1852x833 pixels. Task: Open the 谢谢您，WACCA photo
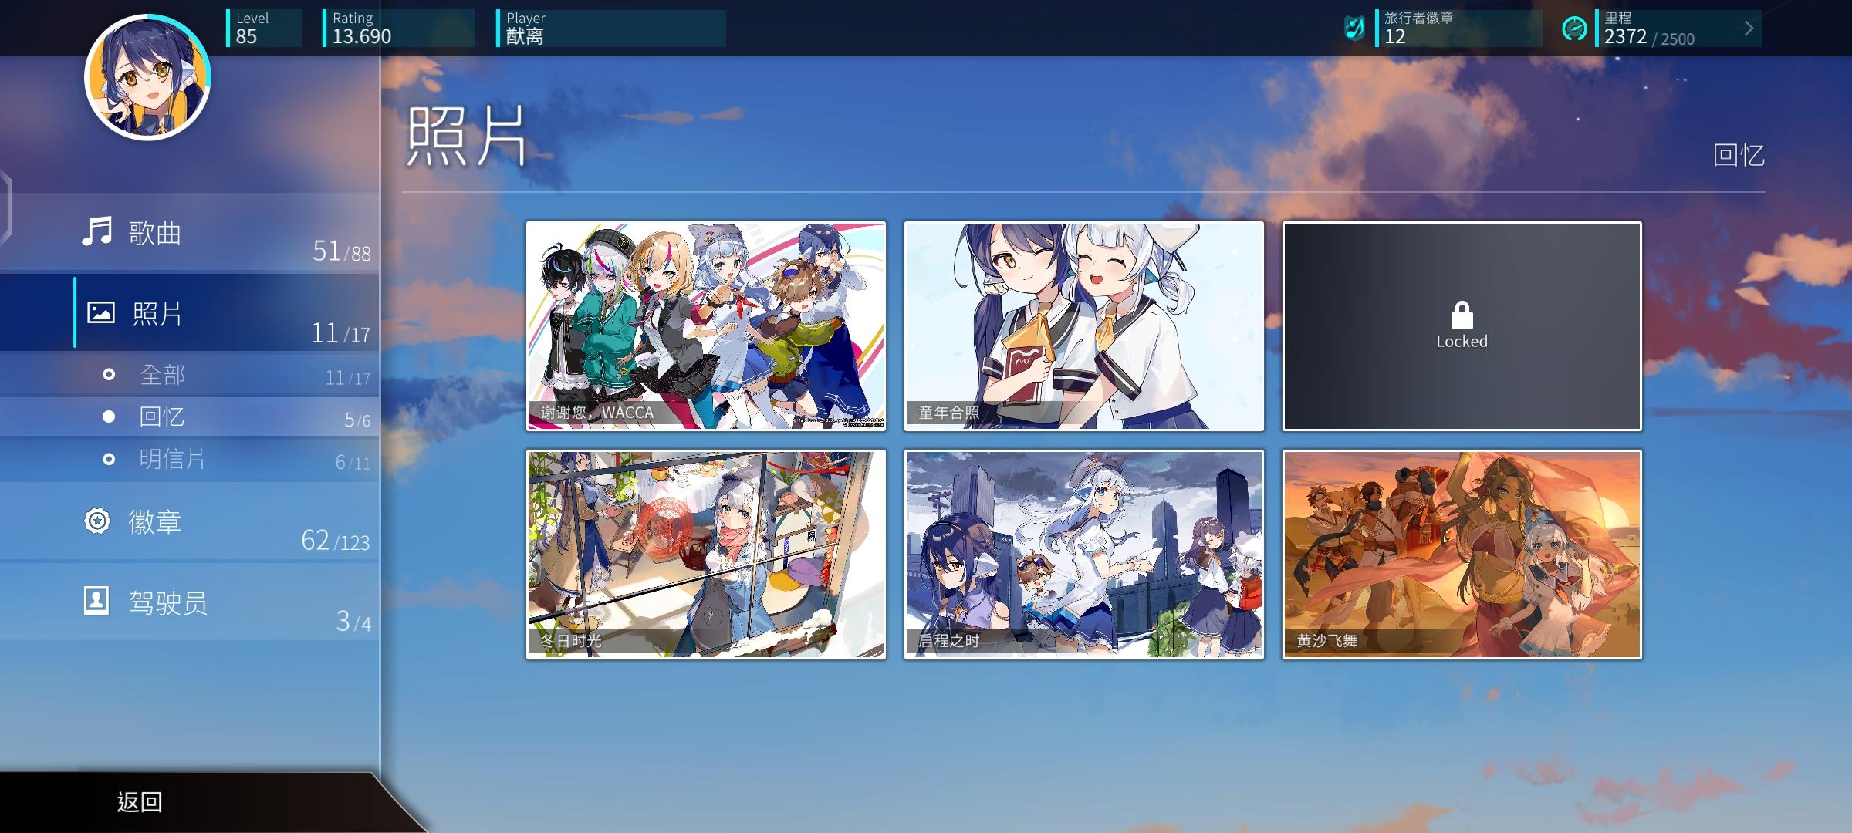706,326
